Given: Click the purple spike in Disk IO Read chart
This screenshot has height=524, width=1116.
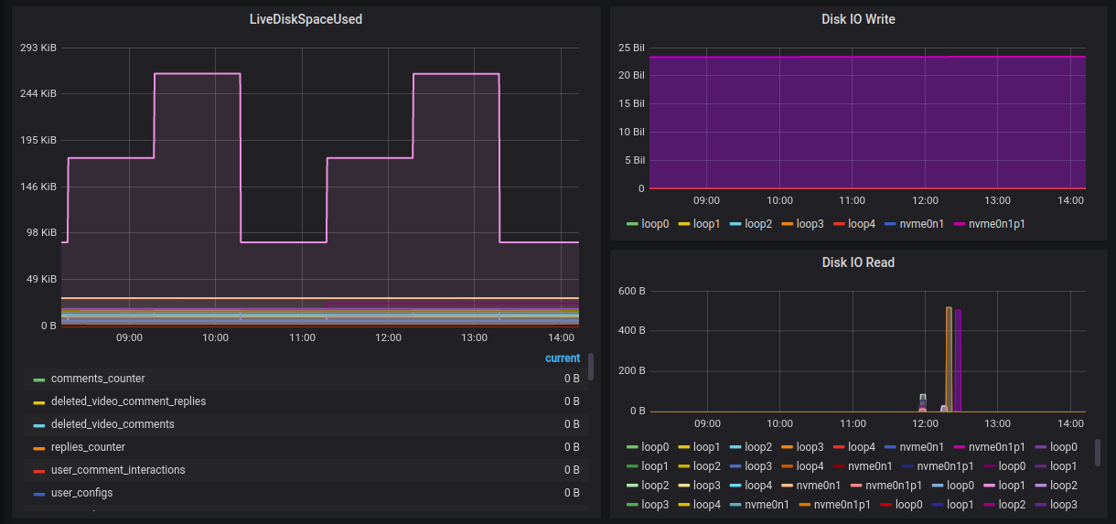Looking at the screenshot, I should (958, 360).
